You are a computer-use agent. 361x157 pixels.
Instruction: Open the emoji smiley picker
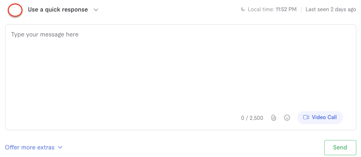pos(287,118)
